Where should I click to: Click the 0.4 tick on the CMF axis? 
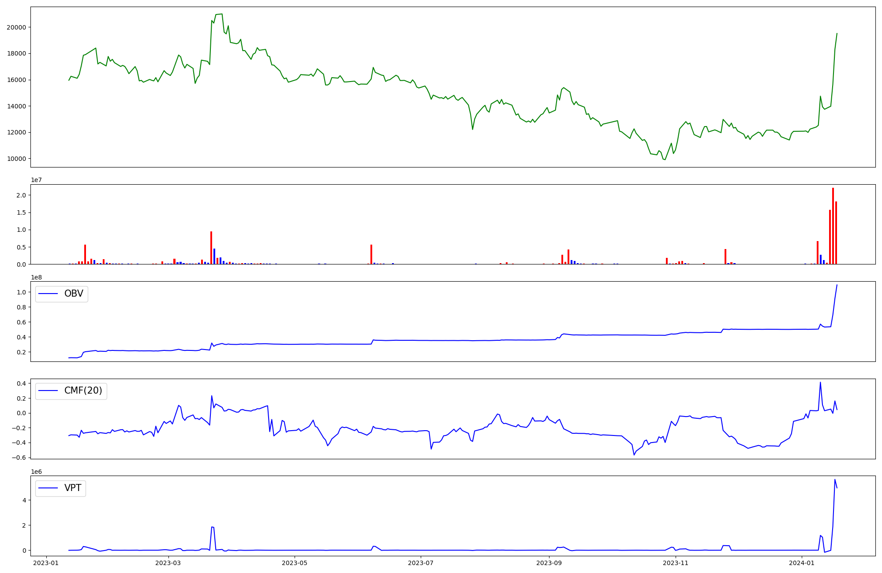pyautogui.click(x=21, y=383)
